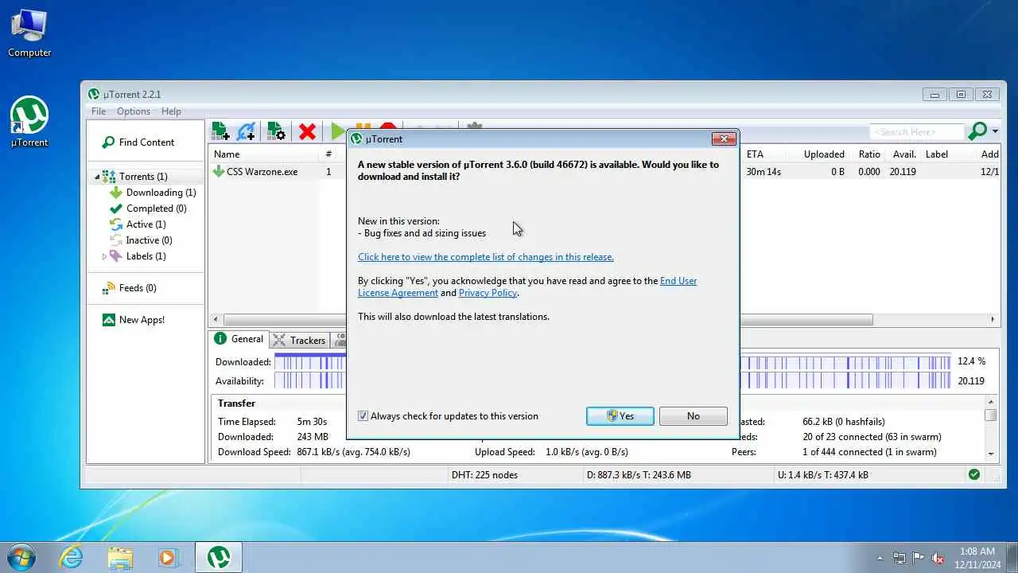Image resolution: width=1018 pixels, height=573 pixels.
Task: Open the File menu
Action: (x=99, y=111)
